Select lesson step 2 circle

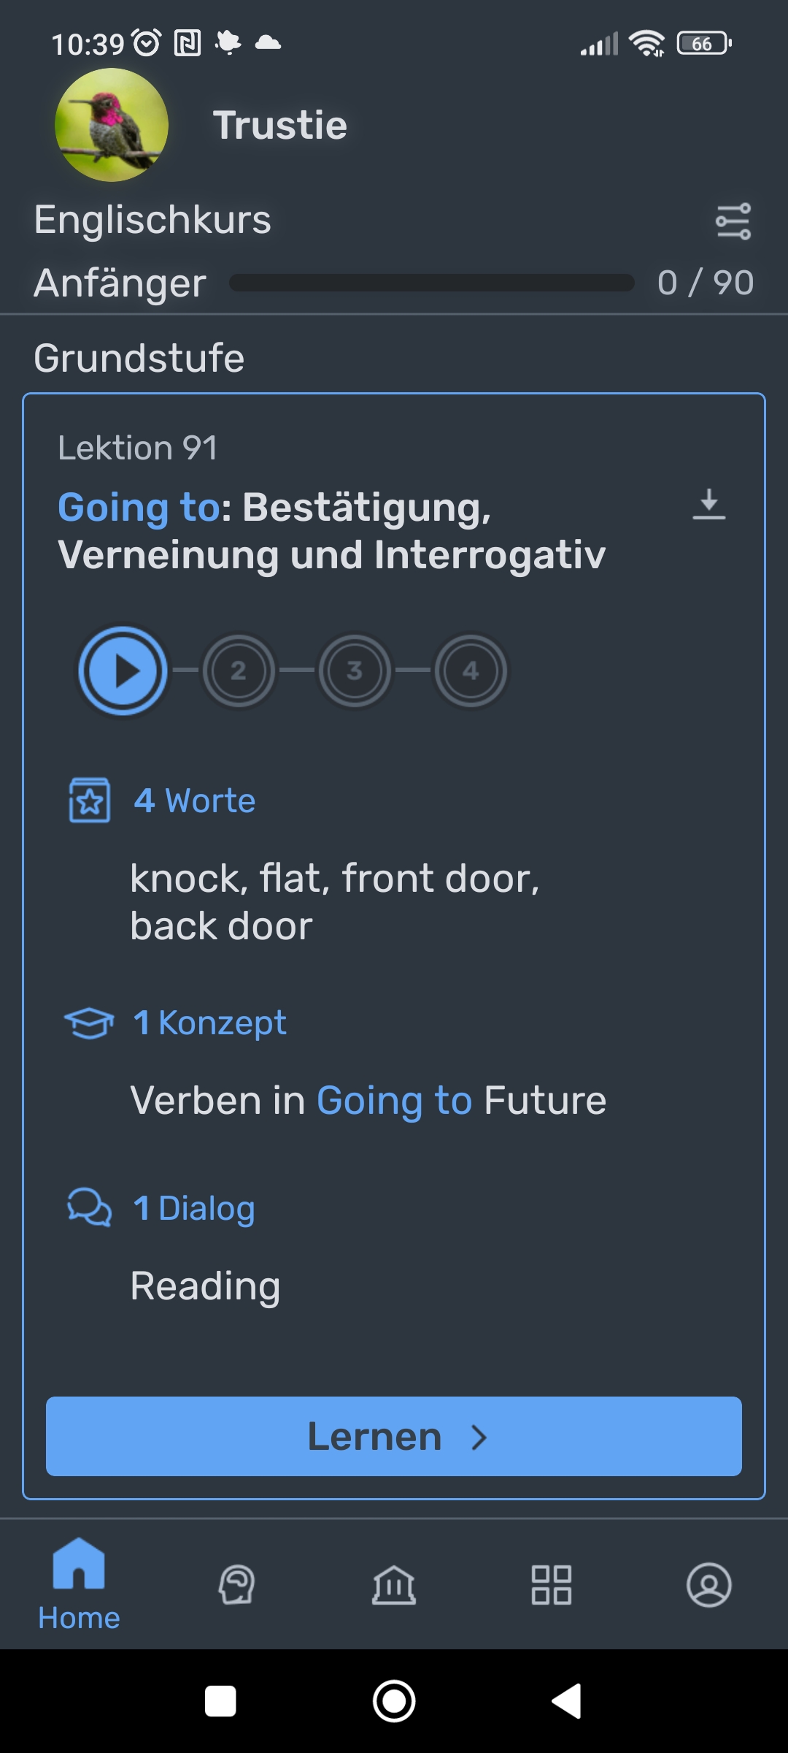(239, 671)
